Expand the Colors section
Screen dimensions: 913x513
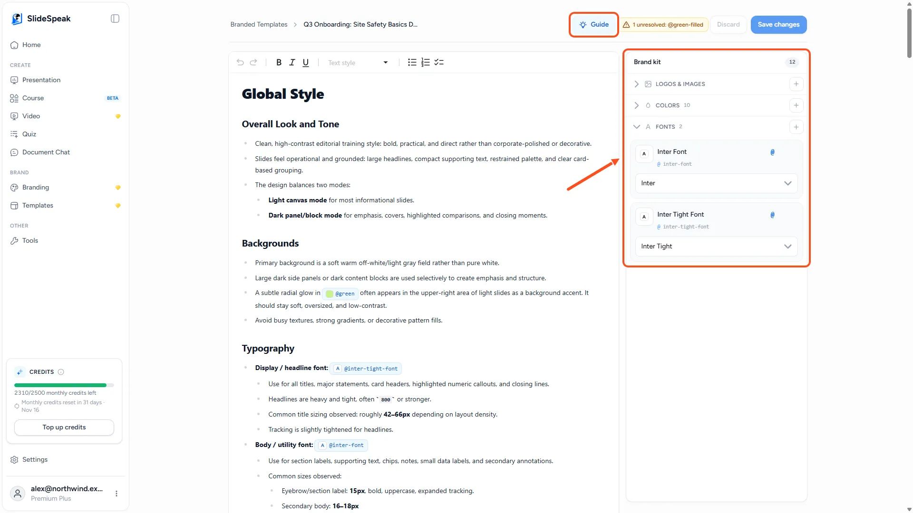tap(637, 105)
